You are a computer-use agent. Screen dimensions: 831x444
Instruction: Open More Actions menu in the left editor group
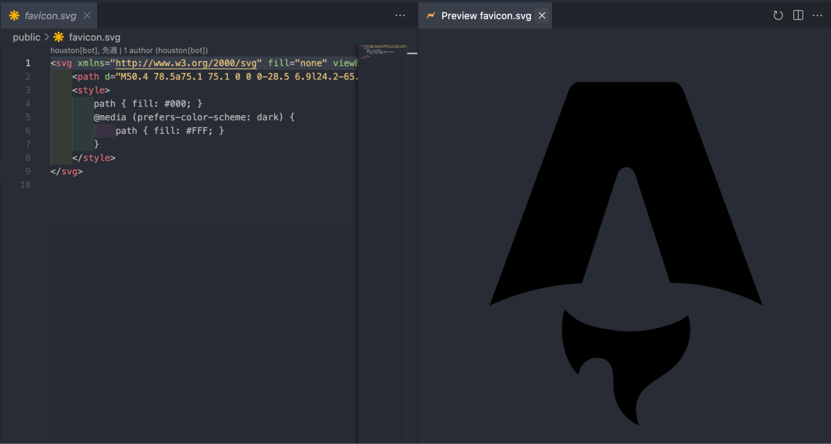[x=400, y=15]
